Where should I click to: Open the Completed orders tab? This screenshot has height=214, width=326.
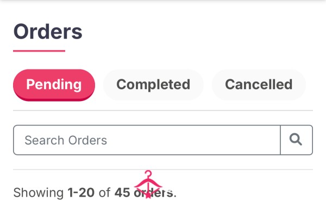click(x=153, y=85)
